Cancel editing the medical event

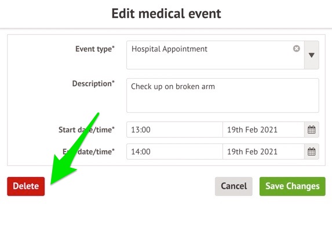234,186
